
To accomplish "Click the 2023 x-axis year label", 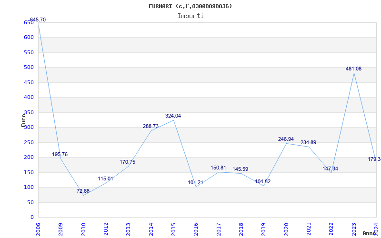I will [354, 229].
